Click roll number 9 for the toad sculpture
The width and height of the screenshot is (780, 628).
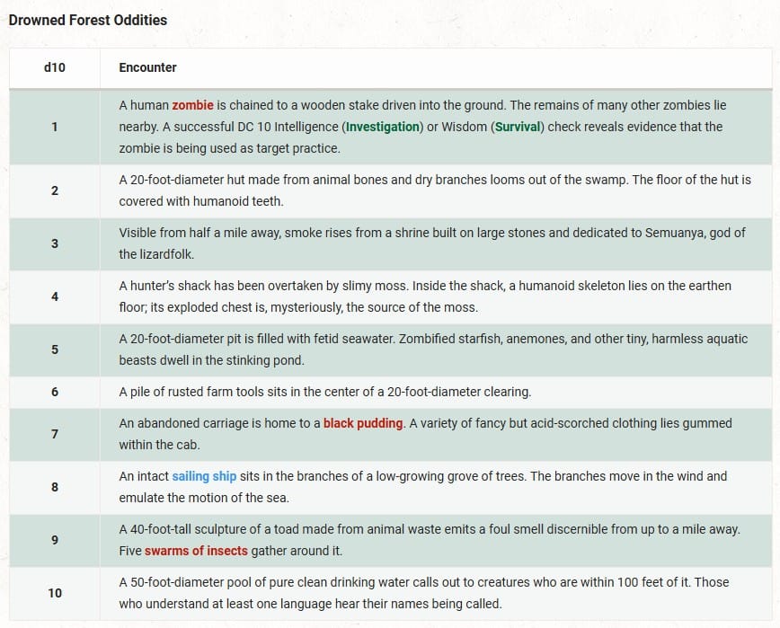pyautogui.click(x=55, y=540)
